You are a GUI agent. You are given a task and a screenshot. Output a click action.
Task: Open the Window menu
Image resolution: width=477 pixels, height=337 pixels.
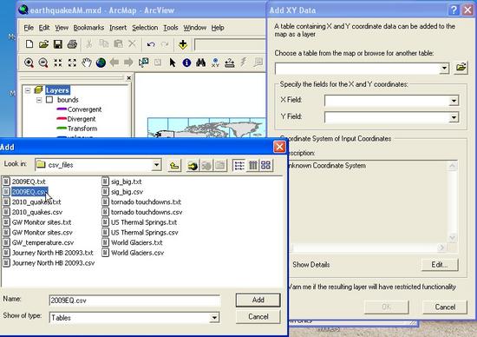[194, 28]
